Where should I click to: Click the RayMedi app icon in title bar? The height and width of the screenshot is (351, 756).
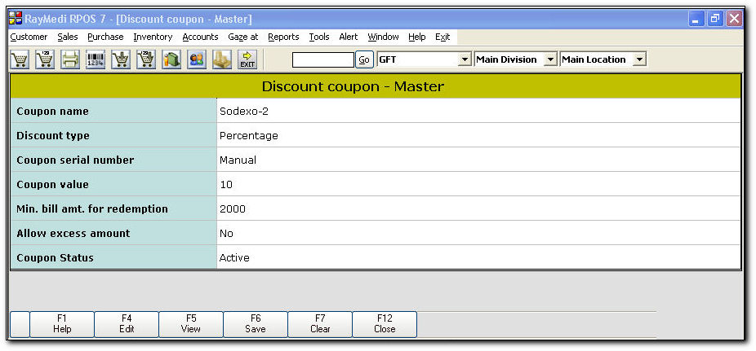[x=16, y=20]
